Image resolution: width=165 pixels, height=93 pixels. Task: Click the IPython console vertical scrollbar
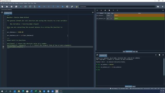tap(164, 67)
